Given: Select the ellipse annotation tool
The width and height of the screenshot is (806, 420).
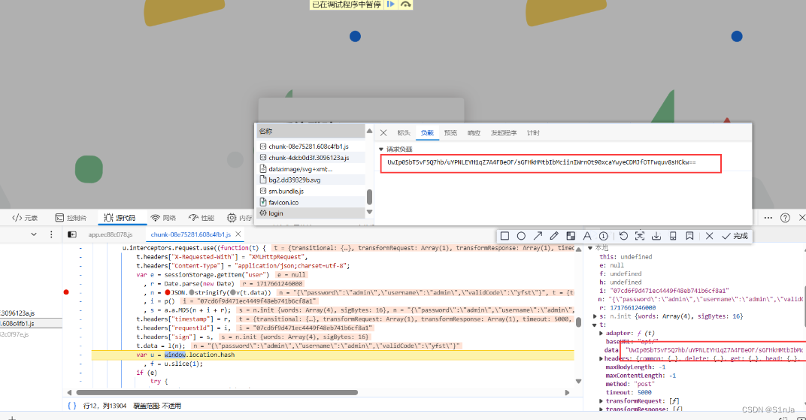Looking at the screenshot, I should tap(521, 236).
